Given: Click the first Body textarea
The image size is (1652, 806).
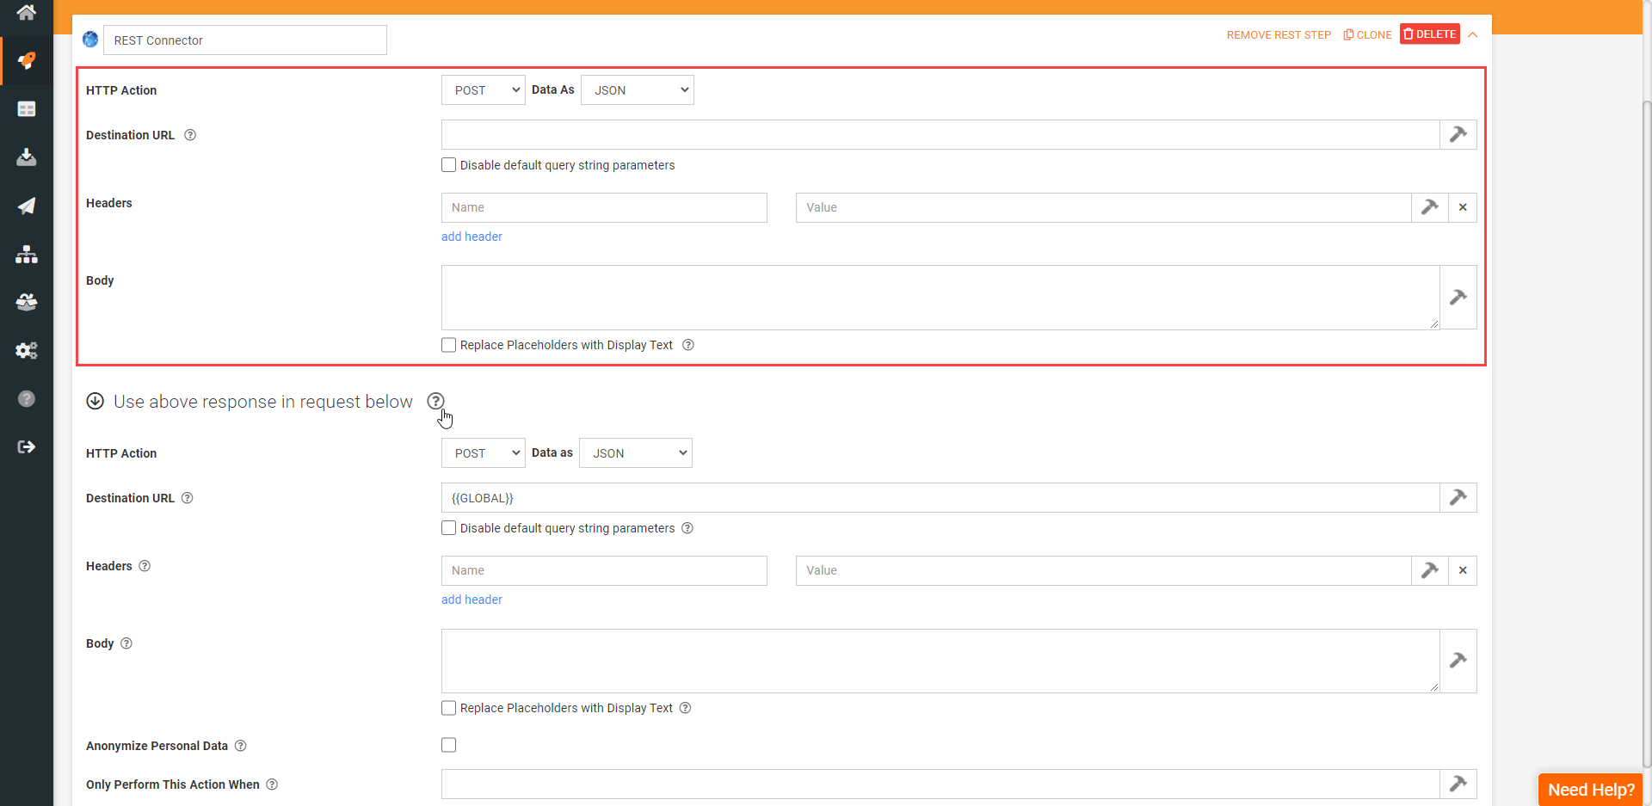Looking at the screenshot, I should click(x=940, y=298).
